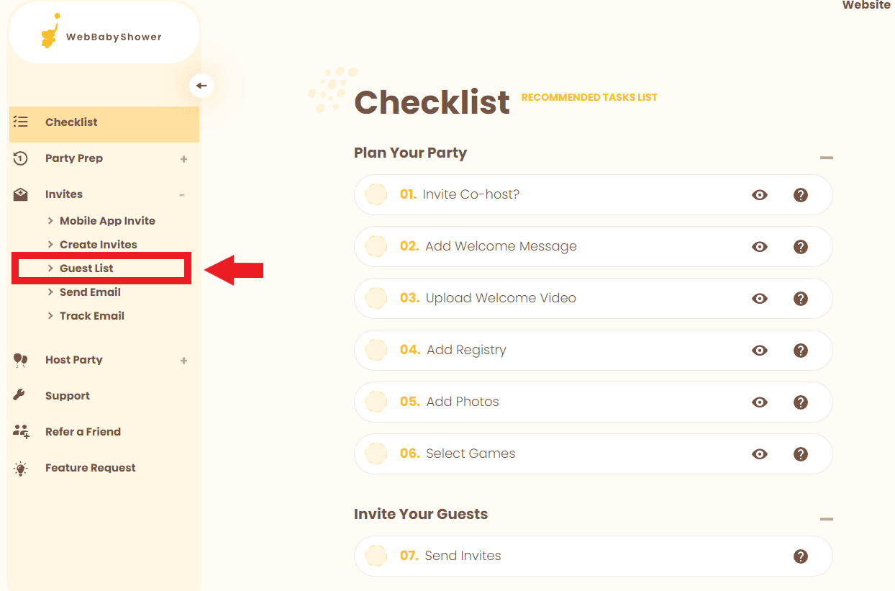
Task: Open Guest List in sidebar
Action: (86, 268)
